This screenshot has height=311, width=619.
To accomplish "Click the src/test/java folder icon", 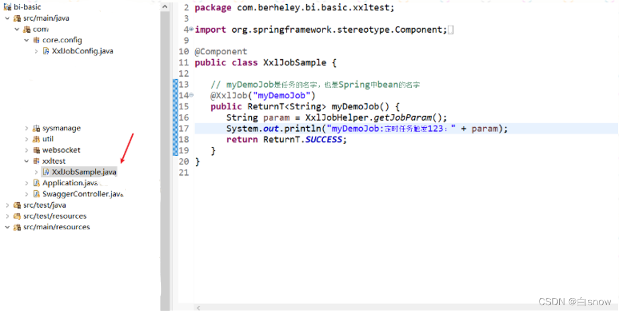I will pyautogui.click(x=17, y=205).
